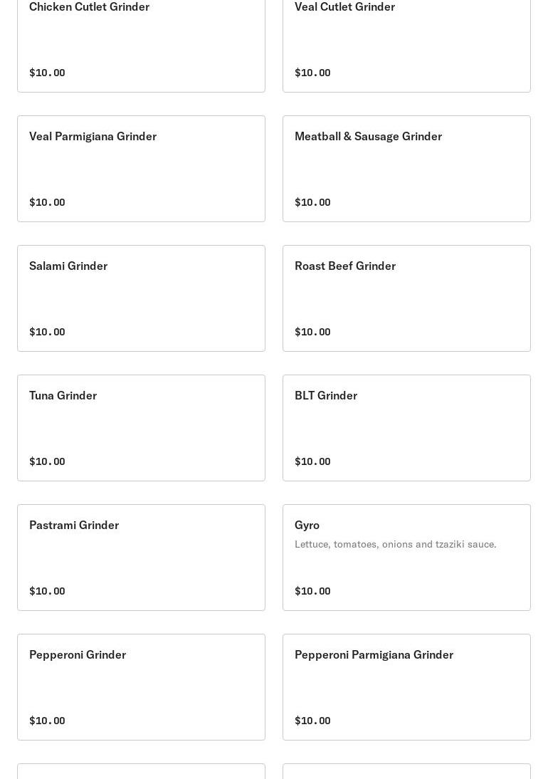Open the Tuna Grinder item
Viewport: 548px width, 779px height.
pos(141,427)
